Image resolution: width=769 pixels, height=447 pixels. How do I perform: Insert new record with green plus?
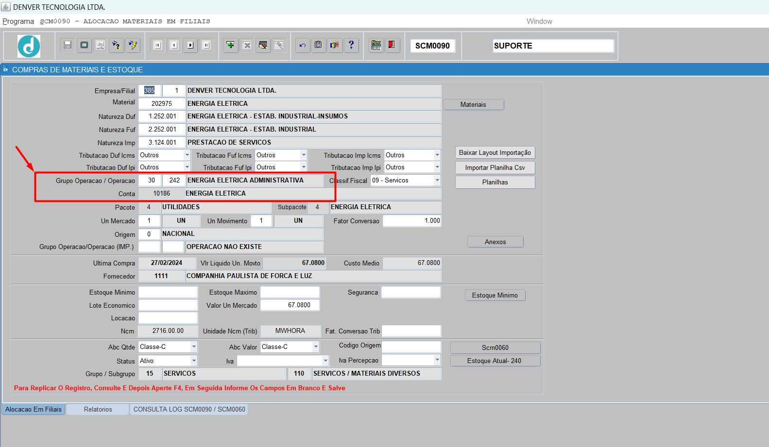230,45
